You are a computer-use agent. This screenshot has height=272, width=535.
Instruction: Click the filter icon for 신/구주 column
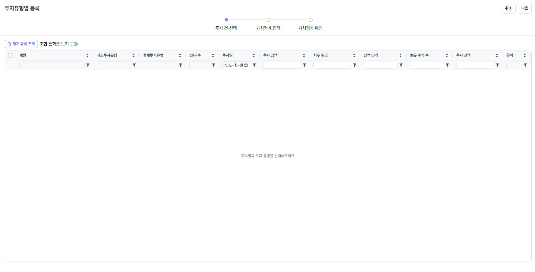(x=214, y=65)
